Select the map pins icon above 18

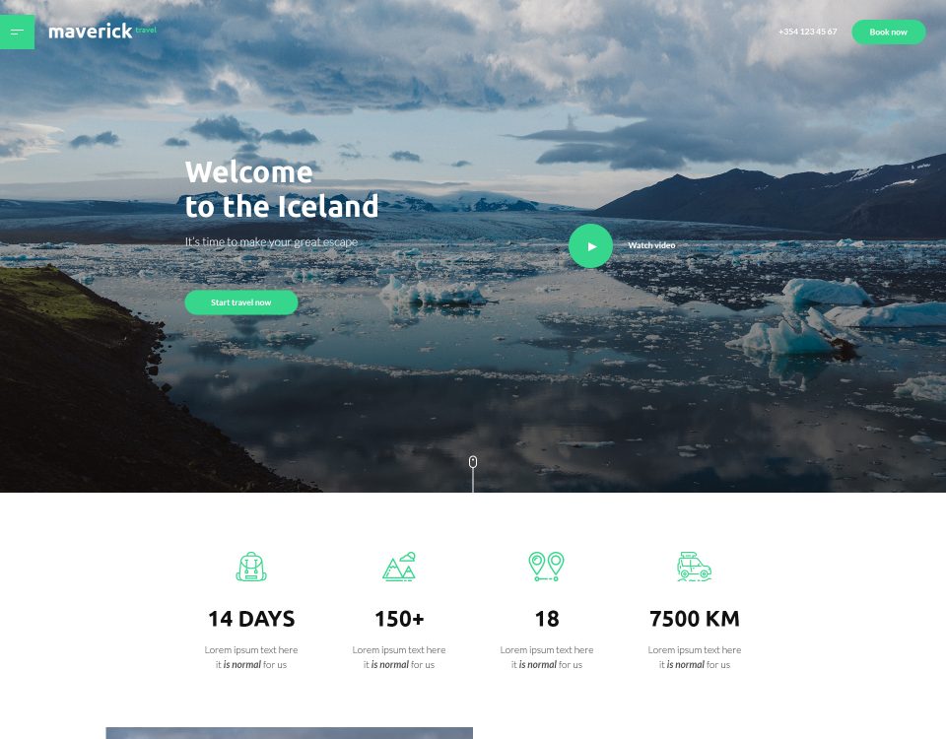[x=547, y=567]
